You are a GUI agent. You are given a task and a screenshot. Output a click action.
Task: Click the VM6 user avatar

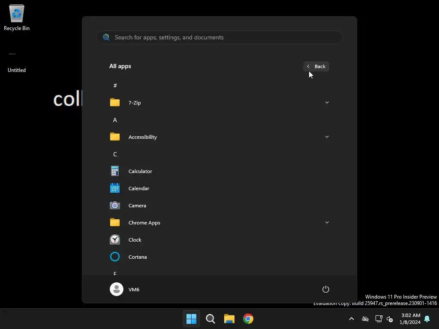(117, 289)
